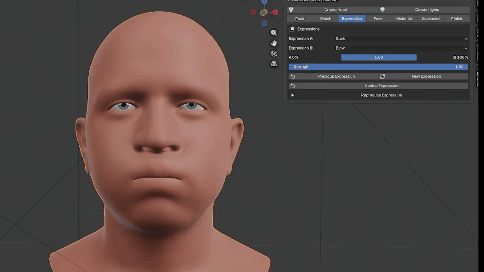Open the Expression B dropdown showing Blow
This screenshot has height=272, width=484.
point(401,48)
